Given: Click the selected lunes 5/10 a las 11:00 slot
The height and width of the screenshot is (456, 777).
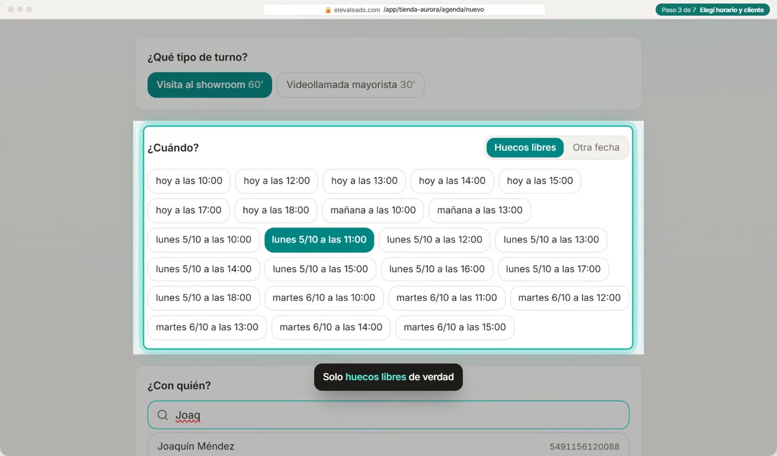Looking at the screenshot, I should [x=319, y=240].
